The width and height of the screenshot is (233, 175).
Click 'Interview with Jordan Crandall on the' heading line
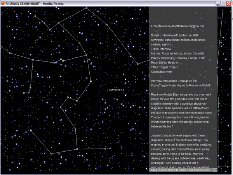[174, 81]
